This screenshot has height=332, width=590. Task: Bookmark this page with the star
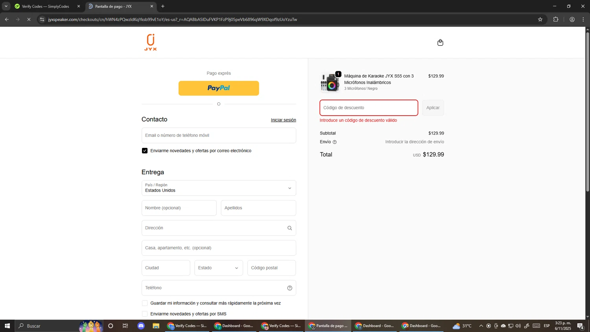(x=540, y=19)
